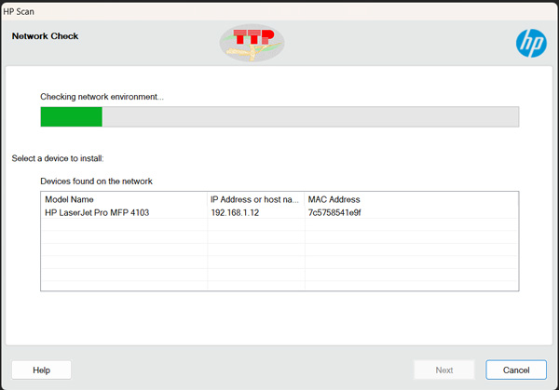Click the MAC address 7c5758541e9f cell
559x390 pixels.
(x=334, y=212)
